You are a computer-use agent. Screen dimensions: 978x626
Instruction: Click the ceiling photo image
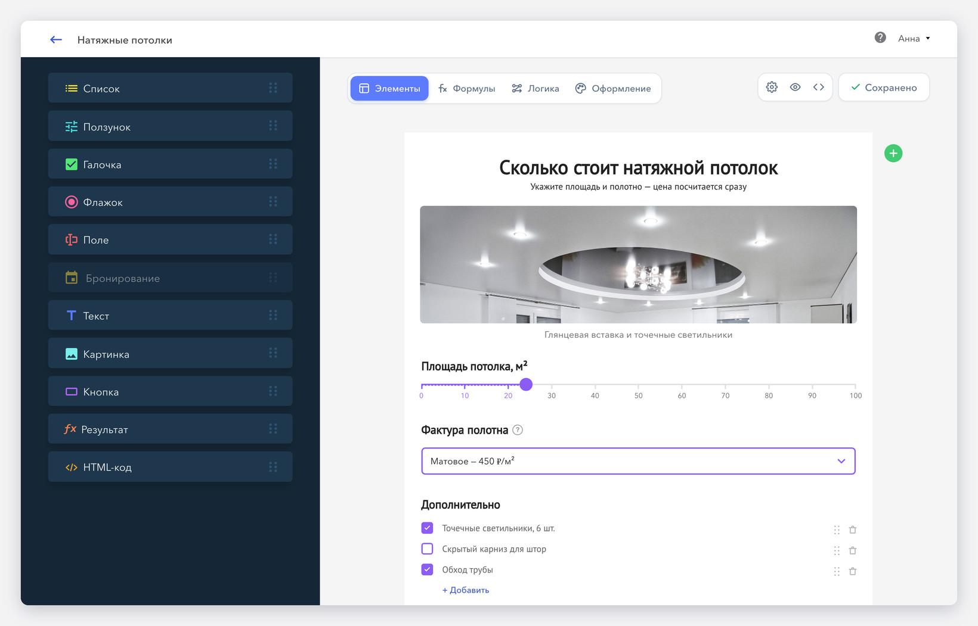[x=638, y=264]
